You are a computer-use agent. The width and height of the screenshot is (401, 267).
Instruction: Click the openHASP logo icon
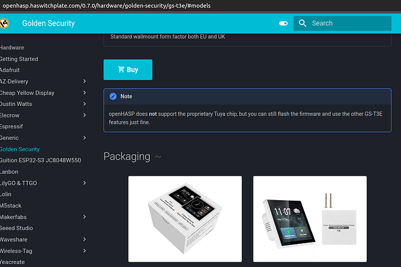click(5, 23)
